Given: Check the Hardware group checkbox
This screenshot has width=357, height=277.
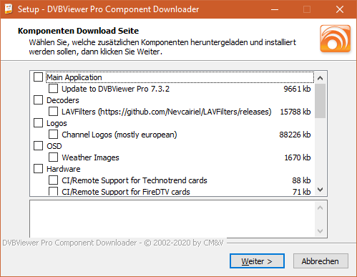Looking at the screenshot, I should pos(38,169).
